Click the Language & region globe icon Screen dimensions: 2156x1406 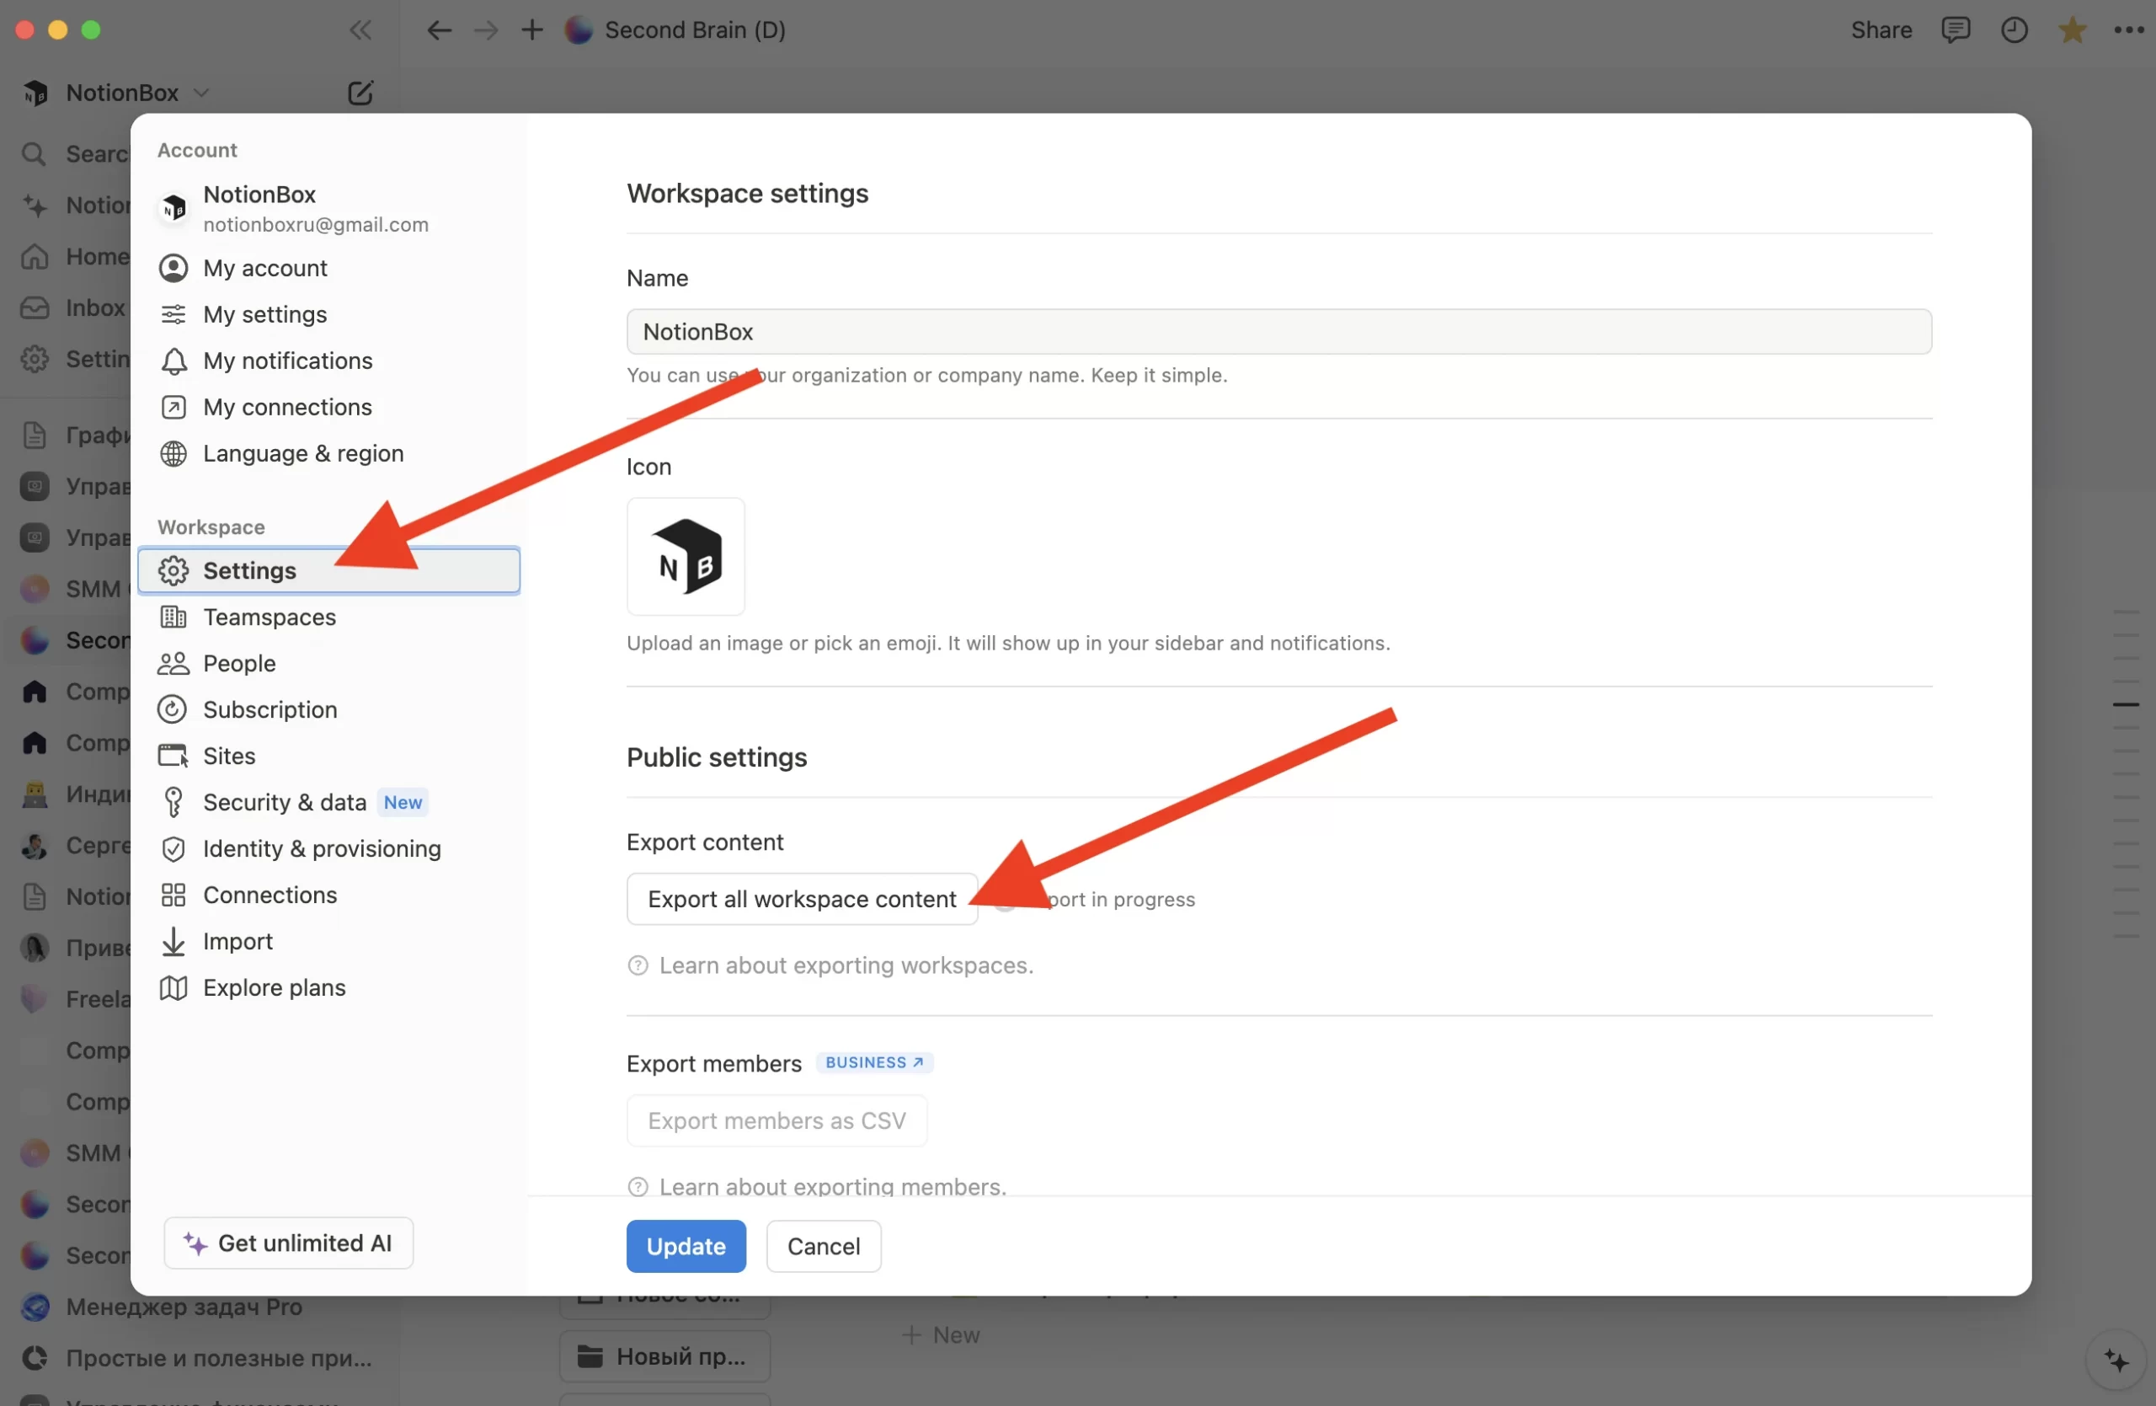pyautogui.click(x=173, y=453)
